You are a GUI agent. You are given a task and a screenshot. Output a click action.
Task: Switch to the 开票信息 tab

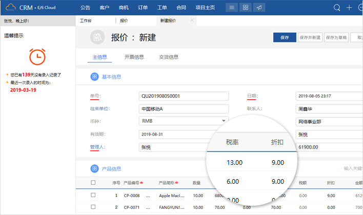134,57
